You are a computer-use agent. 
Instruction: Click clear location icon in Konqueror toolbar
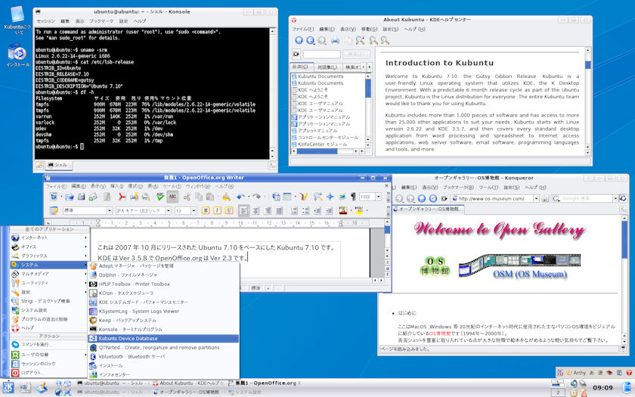tap(444, 198)
